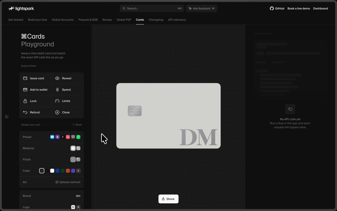Select the no-color slashed swatch

42,171
